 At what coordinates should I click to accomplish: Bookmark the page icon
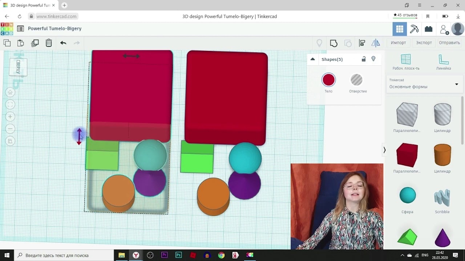tap(428, 16)
